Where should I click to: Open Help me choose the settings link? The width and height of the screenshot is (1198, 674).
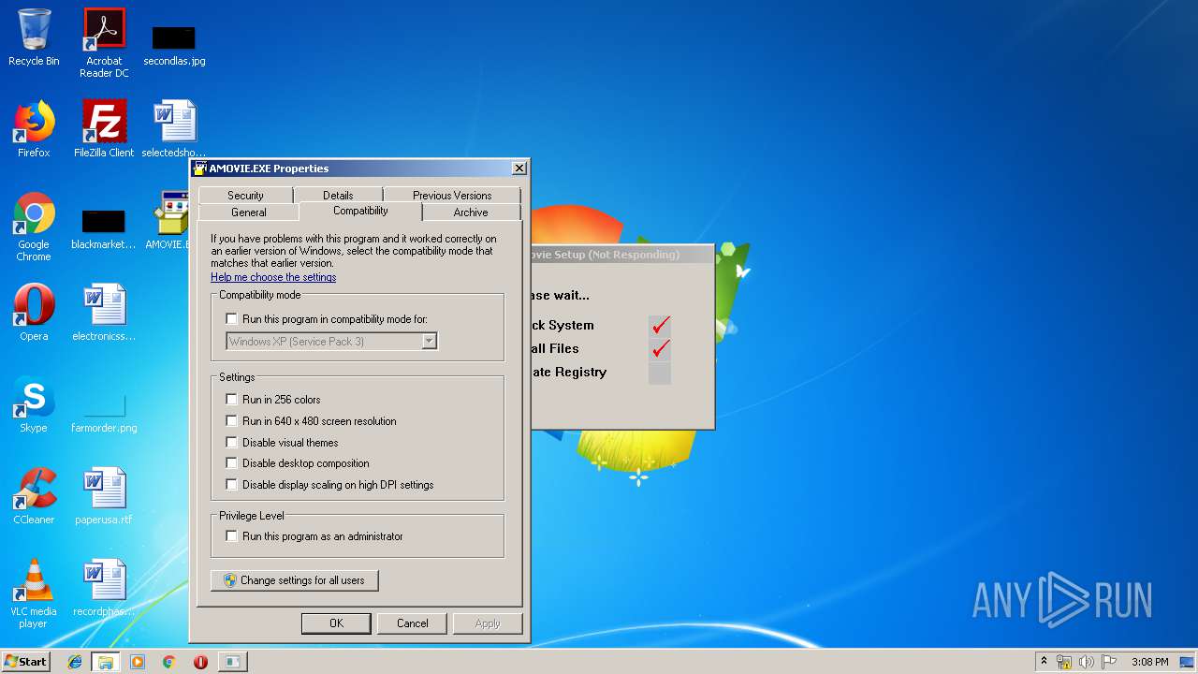(x=273, y=277)
